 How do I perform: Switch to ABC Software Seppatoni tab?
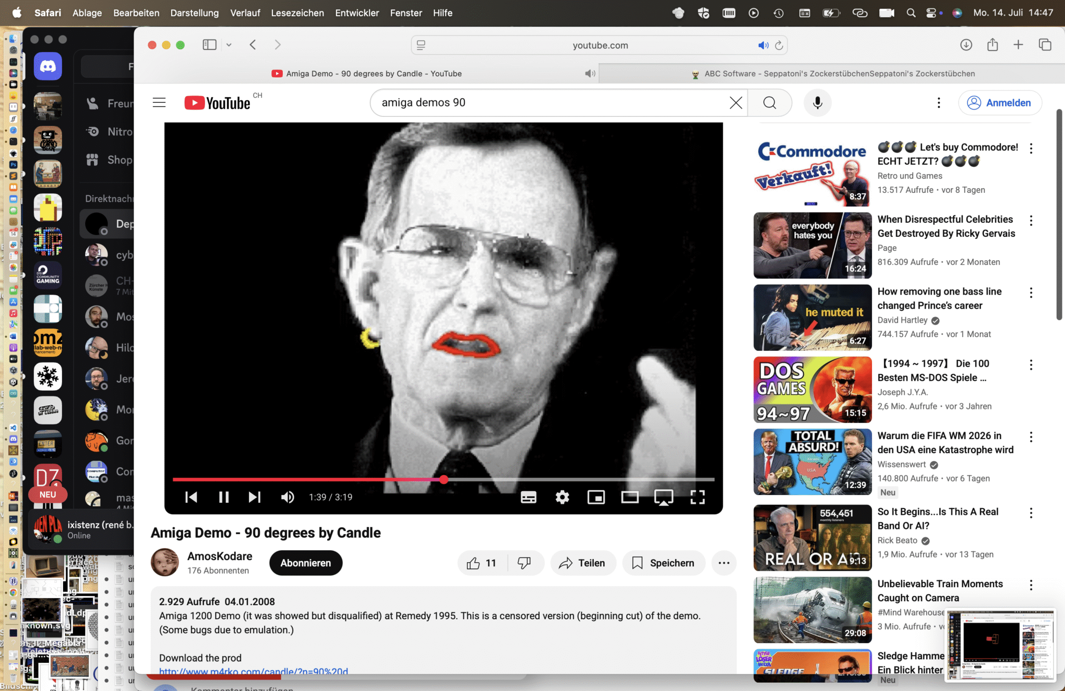coord(832,74)
